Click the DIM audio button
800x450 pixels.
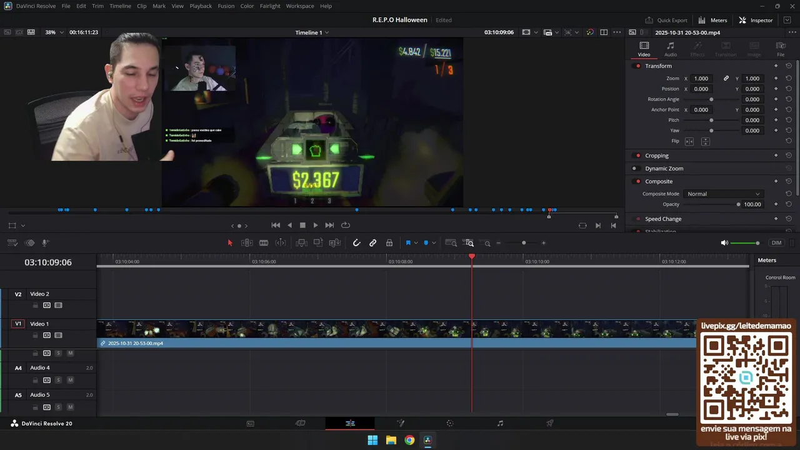(x=776, y=242)
